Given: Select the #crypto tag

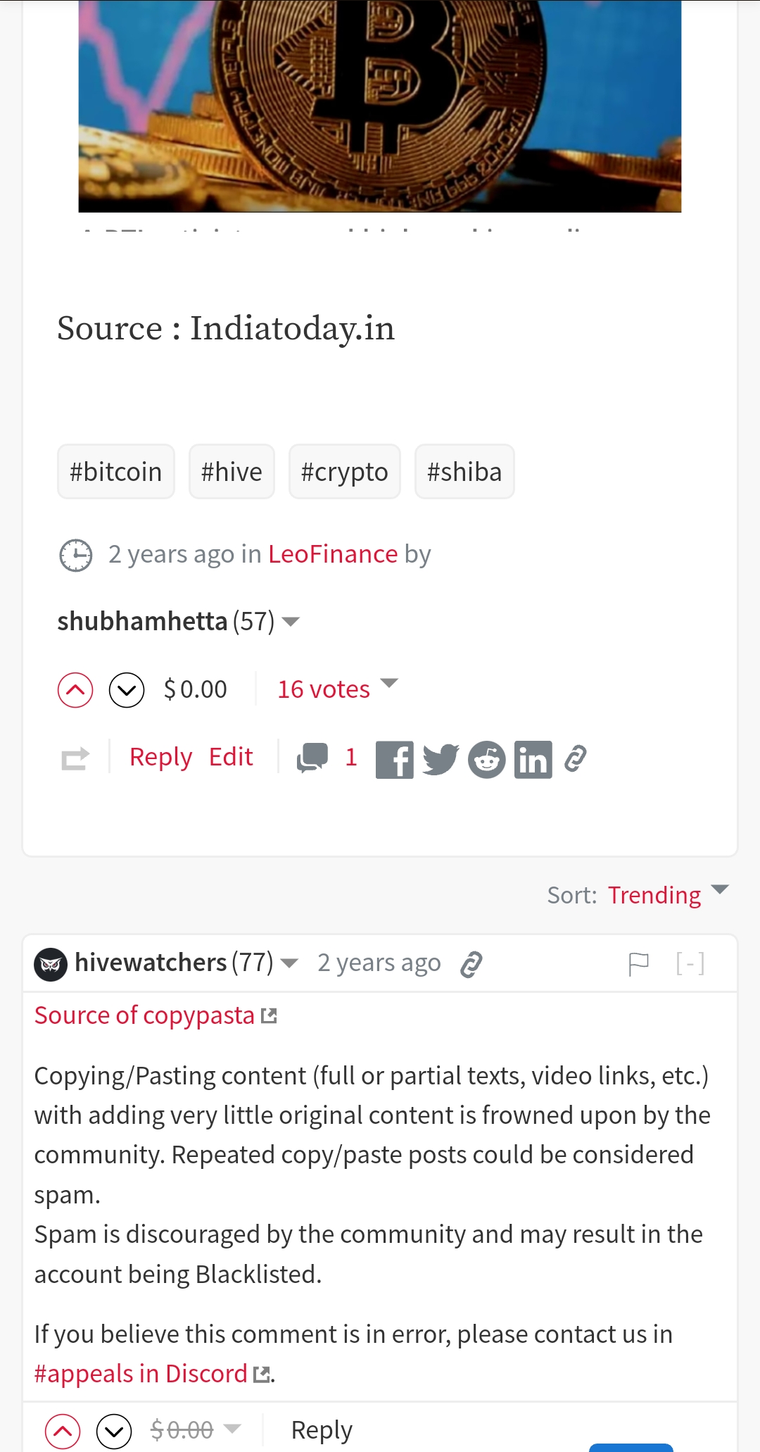Looking at the screenshot, I should 345,471.
